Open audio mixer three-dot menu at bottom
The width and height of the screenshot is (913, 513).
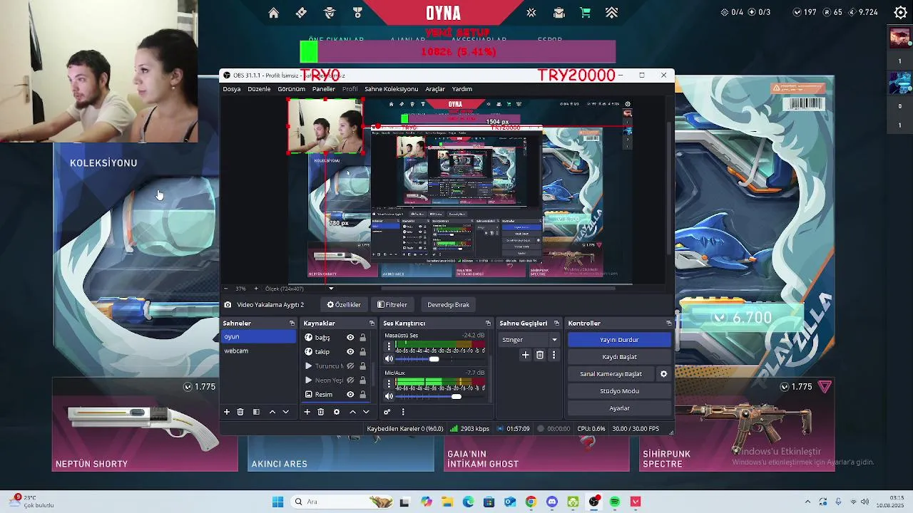(403, 412)
